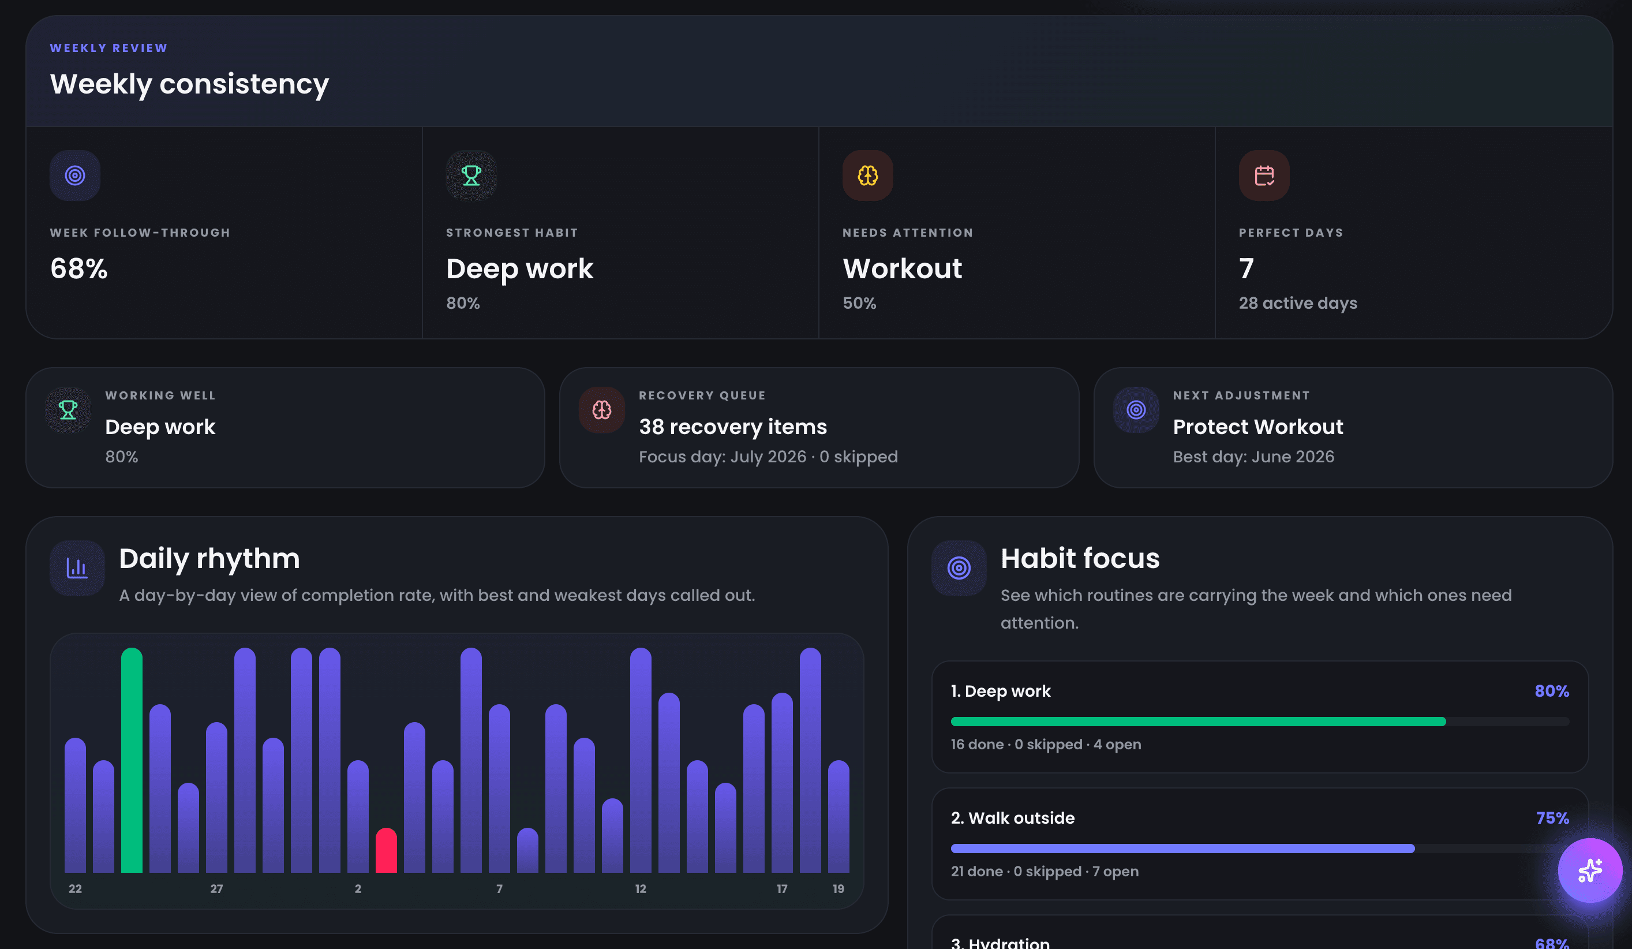1632x949 pixels.
Task: Click the chart bar above date label 17
Action: pos(783,783)
